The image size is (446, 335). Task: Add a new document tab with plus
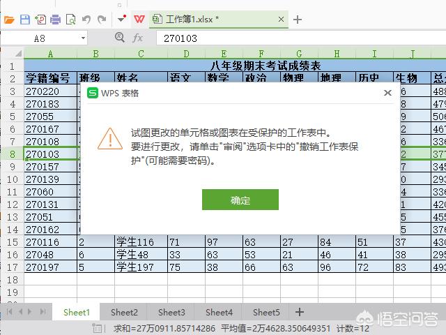coord(298,20)
